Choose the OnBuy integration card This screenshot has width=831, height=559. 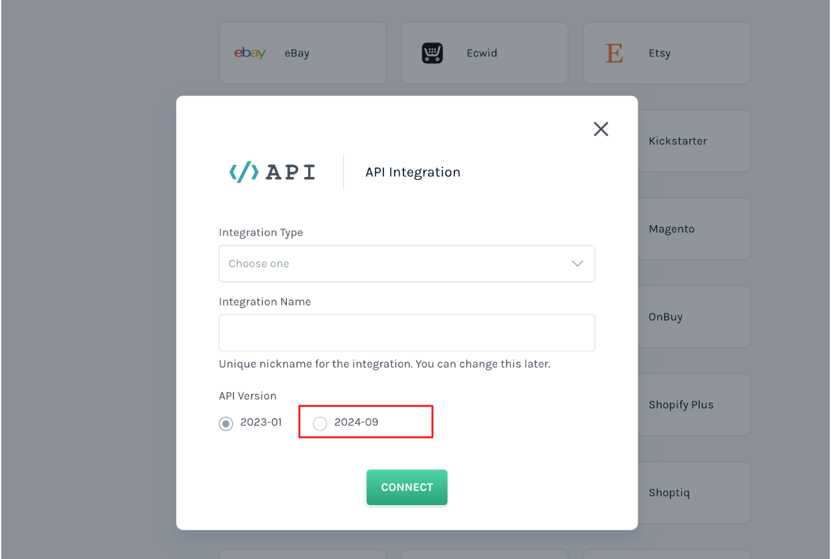coord(694,317)
